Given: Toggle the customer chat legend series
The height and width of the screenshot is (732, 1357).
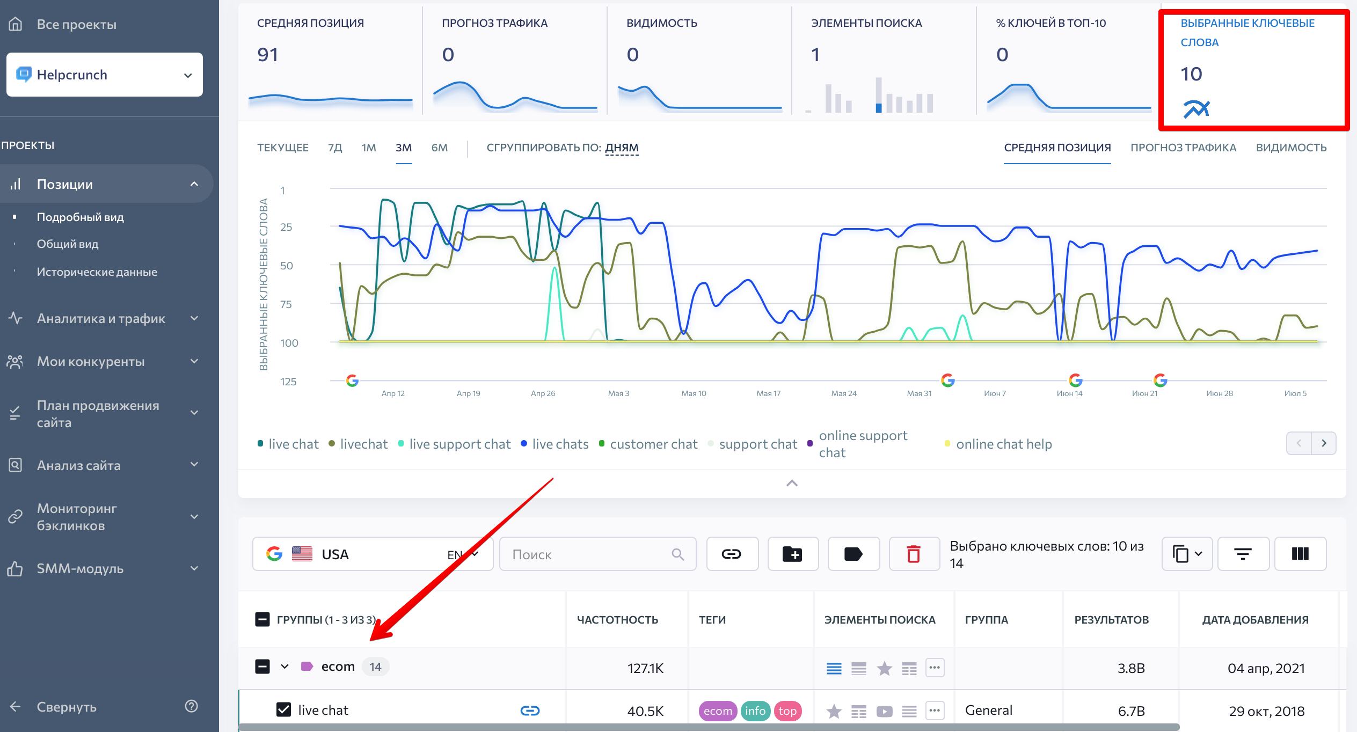Looking at the screenshot, I should click(x=648, y=444).
